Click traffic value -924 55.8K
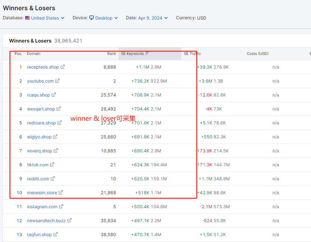311x242 pixels. (x=214, y=221)
